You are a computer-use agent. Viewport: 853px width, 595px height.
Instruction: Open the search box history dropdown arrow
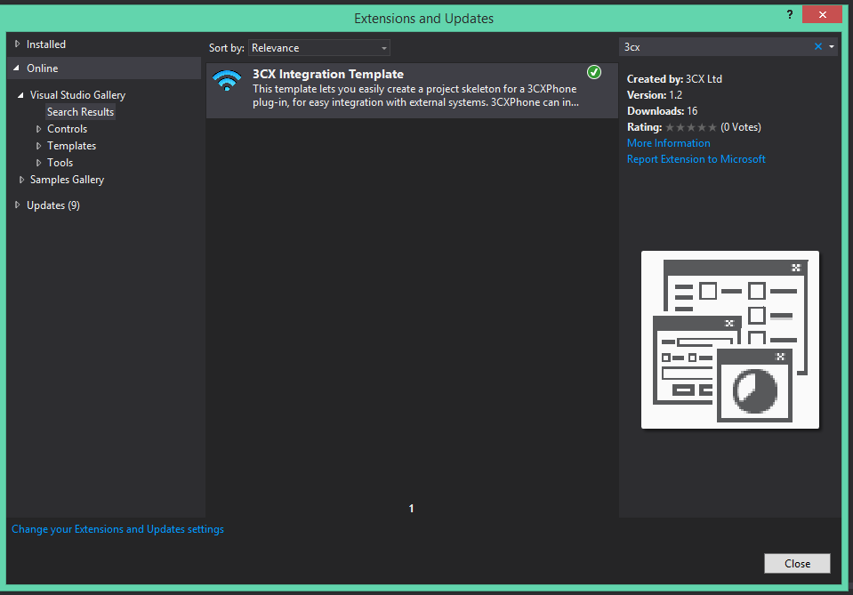(832, 47)
